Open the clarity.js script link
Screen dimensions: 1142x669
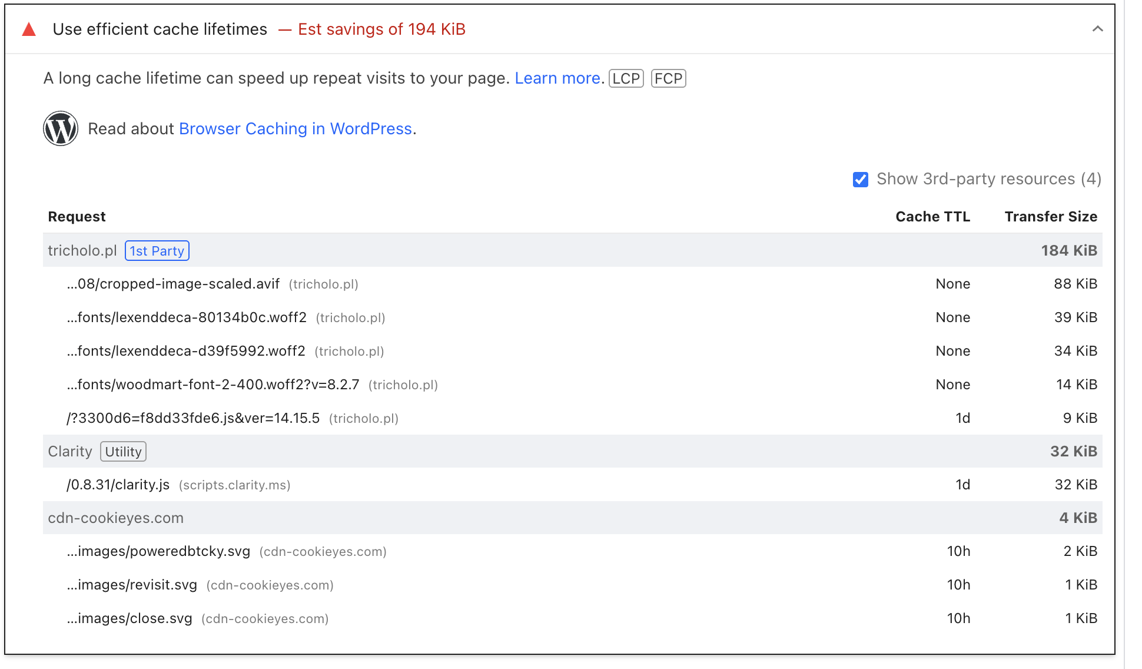click(x=118, y=485)
